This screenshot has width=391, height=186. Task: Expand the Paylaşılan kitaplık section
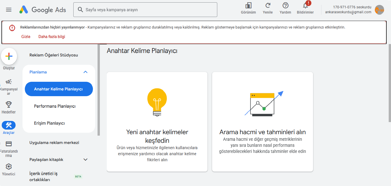tap(85, 159)
